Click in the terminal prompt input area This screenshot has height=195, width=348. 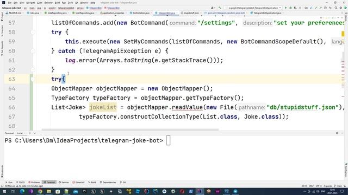(168, 141)
